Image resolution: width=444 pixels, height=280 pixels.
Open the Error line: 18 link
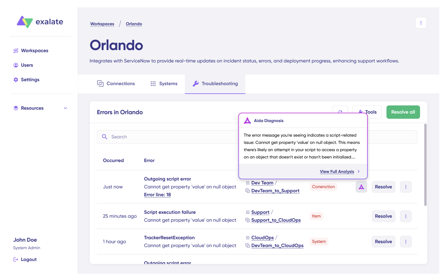(157, 195)
